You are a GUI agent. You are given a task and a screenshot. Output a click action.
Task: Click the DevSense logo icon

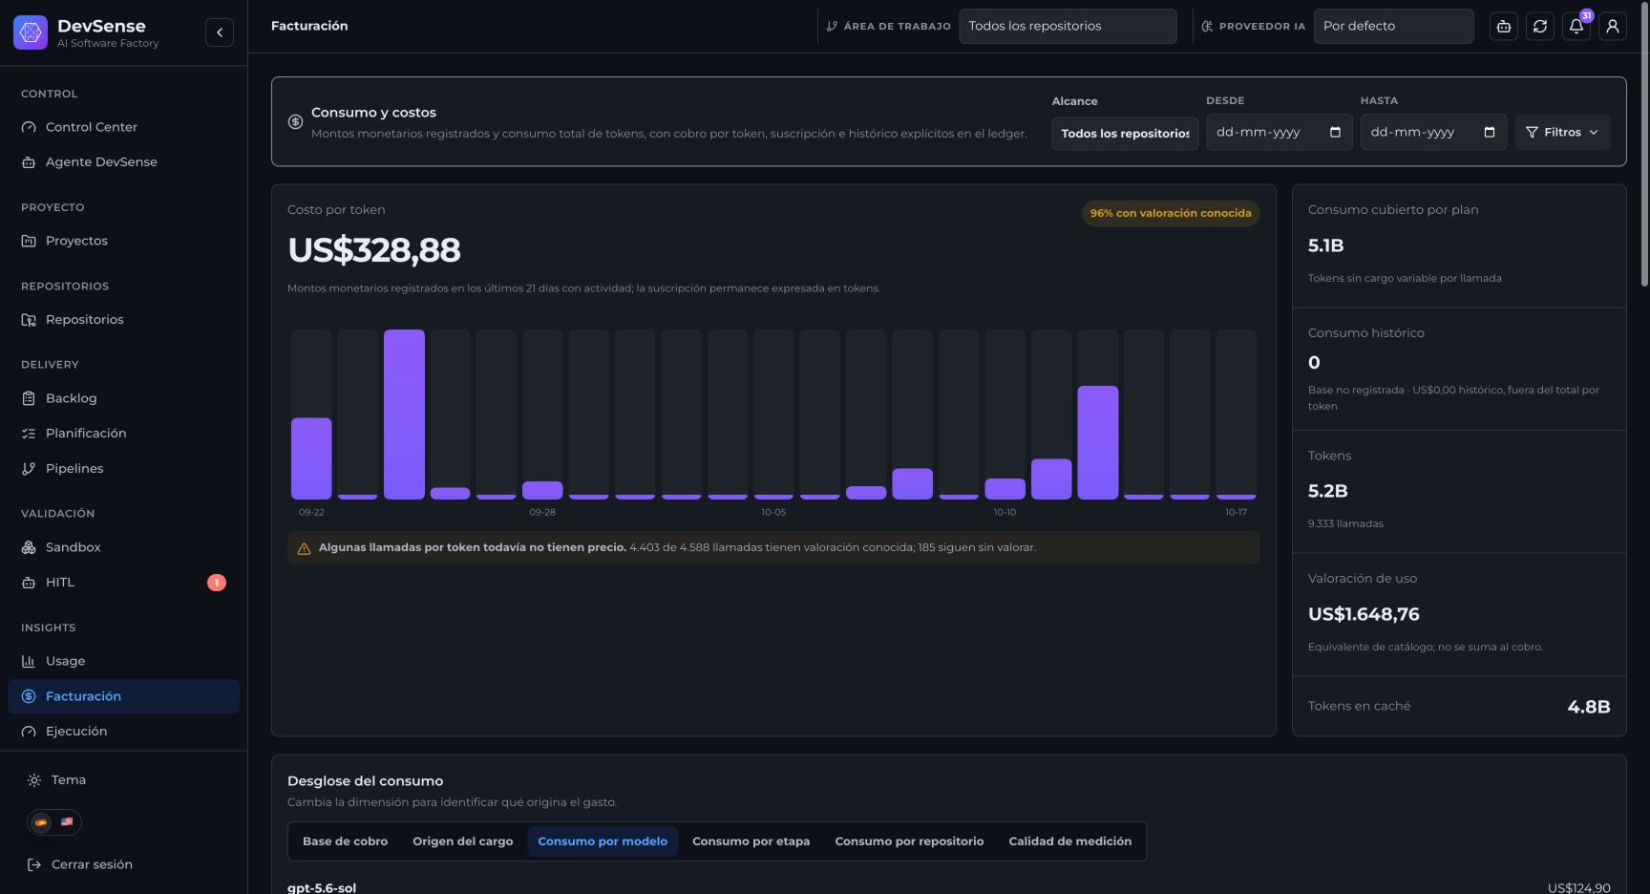[x=31, y=32]
